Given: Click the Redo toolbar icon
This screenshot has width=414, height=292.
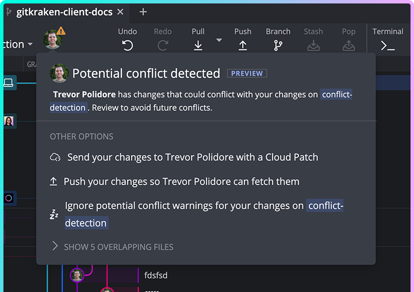Looking at the screenshot, I should [x=163, y=45].
